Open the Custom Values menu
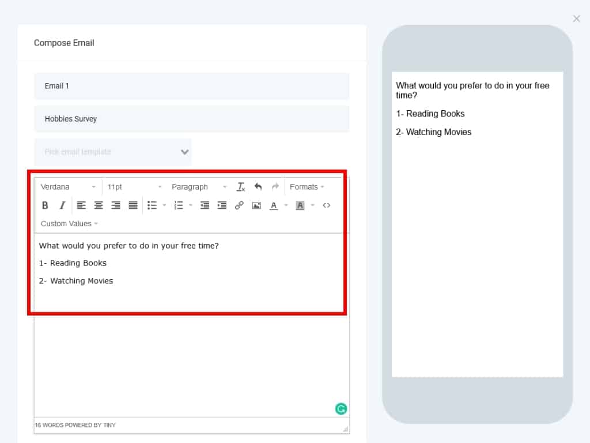590x443 pixels. tap(69, 224)
